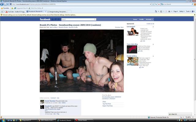The height and width of the screenshot is (122, 196).
Task: Click the magnifier icon in Live Search
Action: [193, 4]
